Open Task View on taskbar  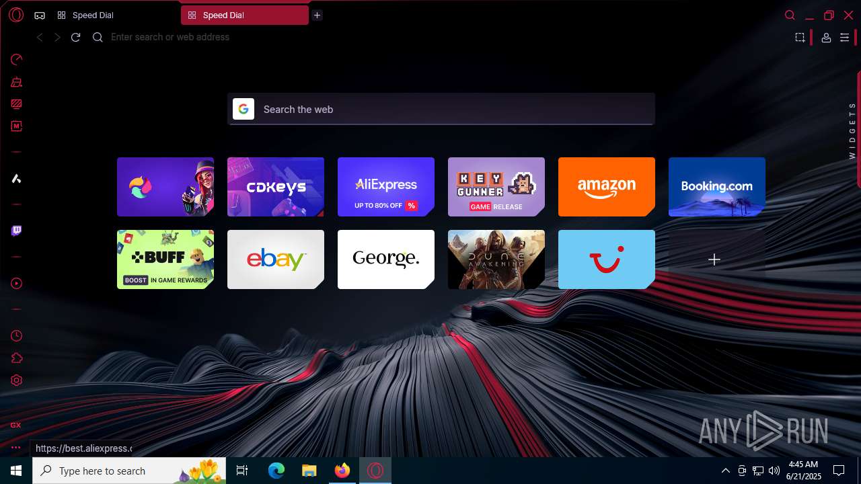click(242, 471)
